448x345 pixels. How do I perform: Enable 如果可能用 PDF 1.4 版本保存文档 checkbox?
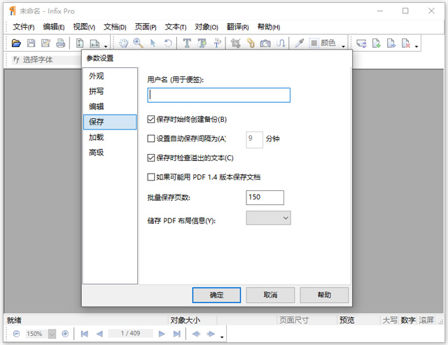click(151, 177)
